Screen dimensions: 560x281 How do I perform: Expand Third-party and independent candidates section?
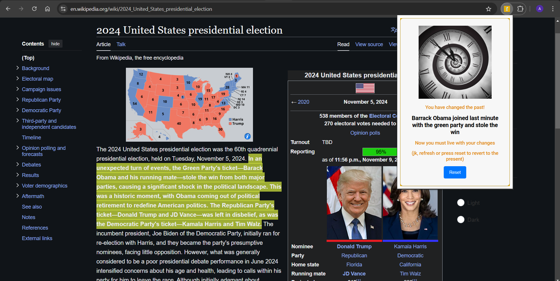18,121
